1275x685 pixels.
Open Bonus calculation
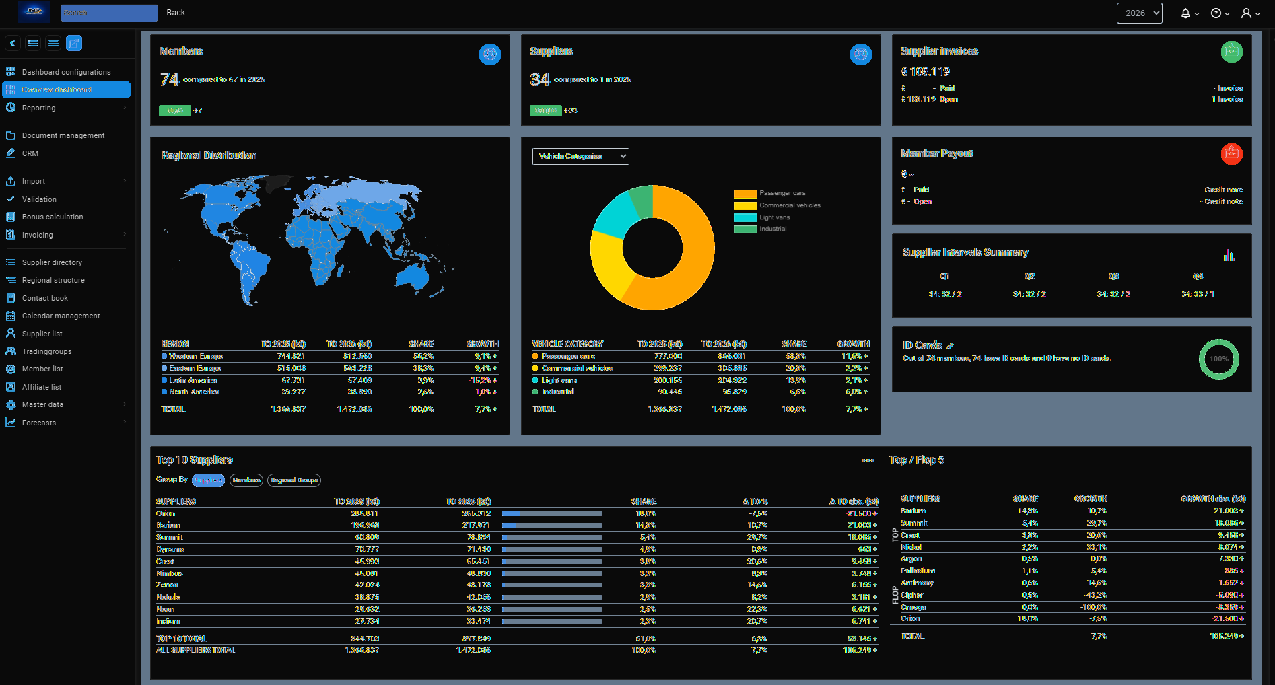66,217
